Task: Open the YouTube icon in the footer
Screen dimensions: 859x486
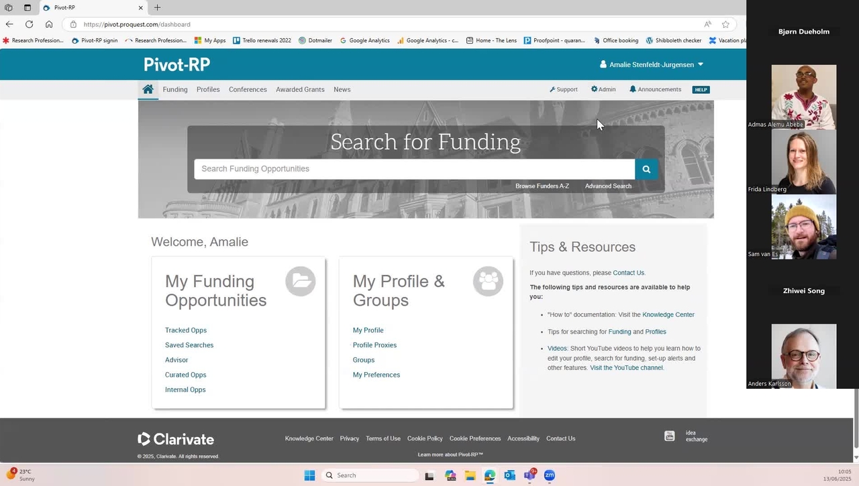Action: pos(669,436)
